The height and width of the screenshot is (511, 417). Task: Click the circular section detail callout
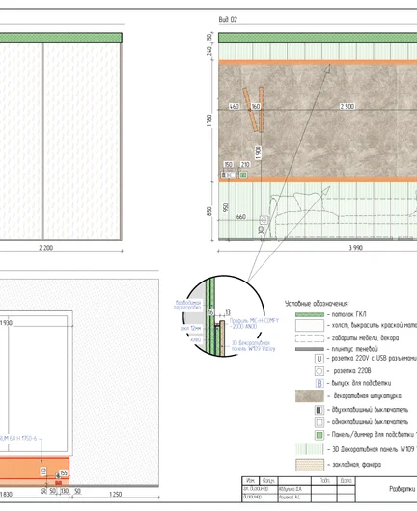point(224,316)
